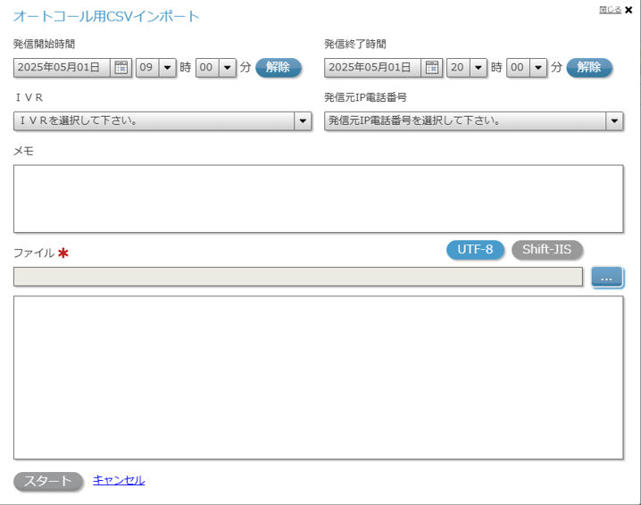Viewport: 641px width, 505px height.
Task: Click the 発信開始時間 label
Action: [44, 44]
